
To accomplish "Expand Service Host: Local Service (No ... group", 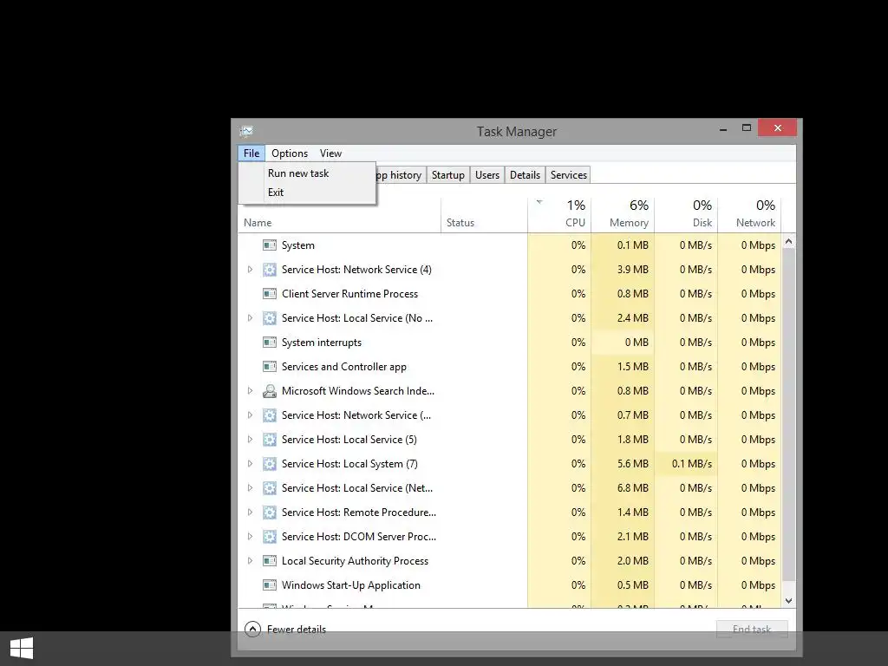I will click(x=250, y=318).
